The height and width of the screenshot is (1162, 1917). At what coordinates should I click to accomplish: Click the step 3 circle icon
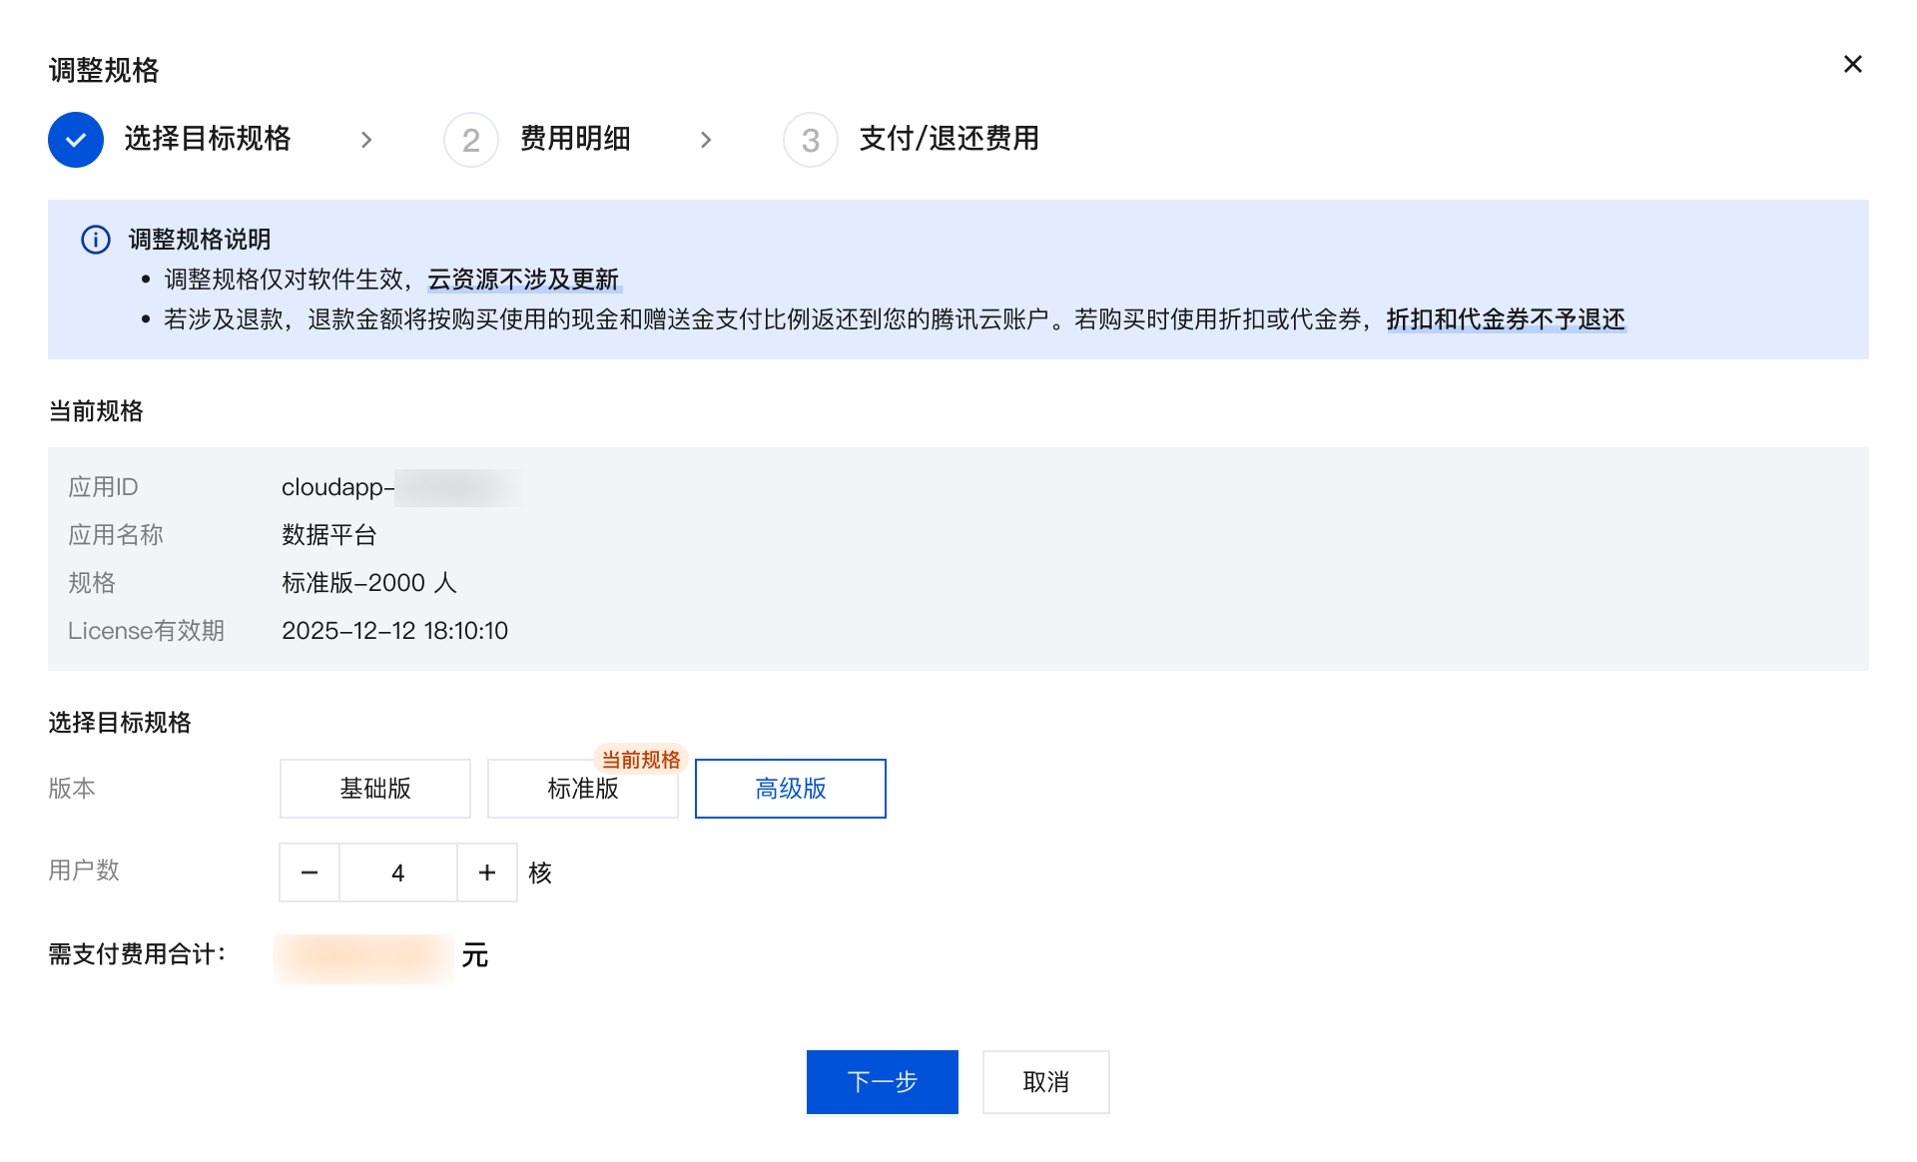tap(810, 140)
